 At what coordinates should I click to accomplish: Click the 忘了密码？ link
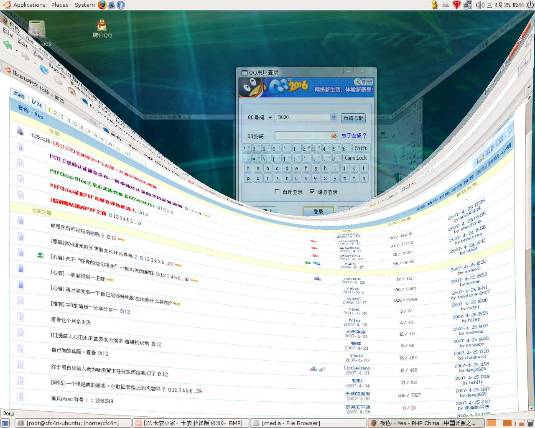point(354,136)
